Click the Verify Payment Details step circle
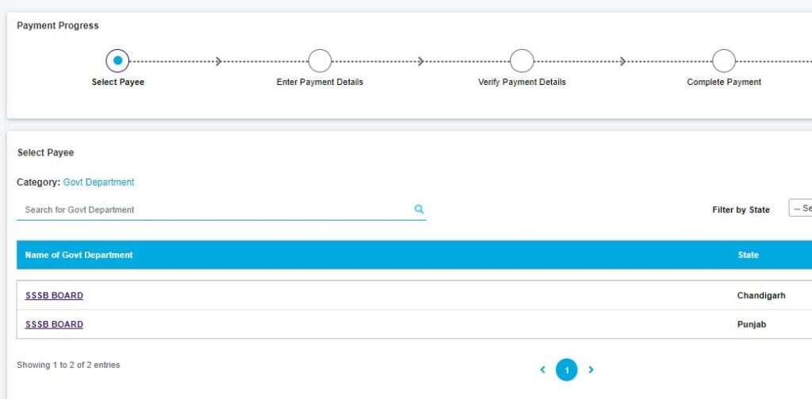812x399 pixels. tap(522, 60)
